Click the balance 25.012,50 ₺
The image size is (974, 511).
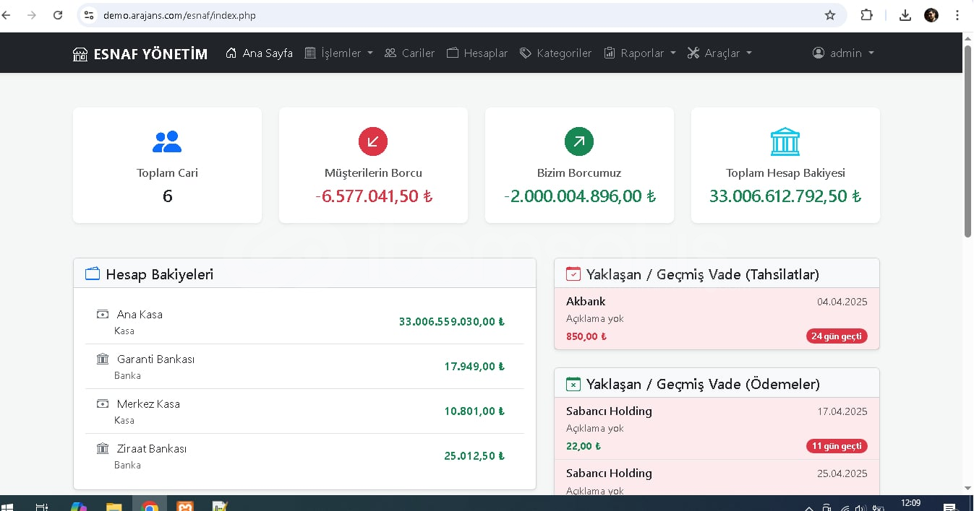click(474, 456)
